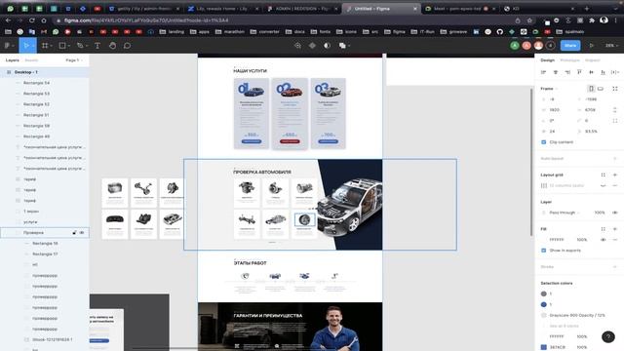
Task: Unlock the Проверка layer
Action: click(x=74, y=232)
